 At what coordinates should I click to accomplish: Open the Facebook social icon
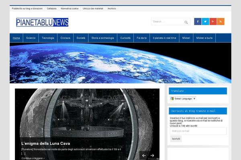[198, 22]
